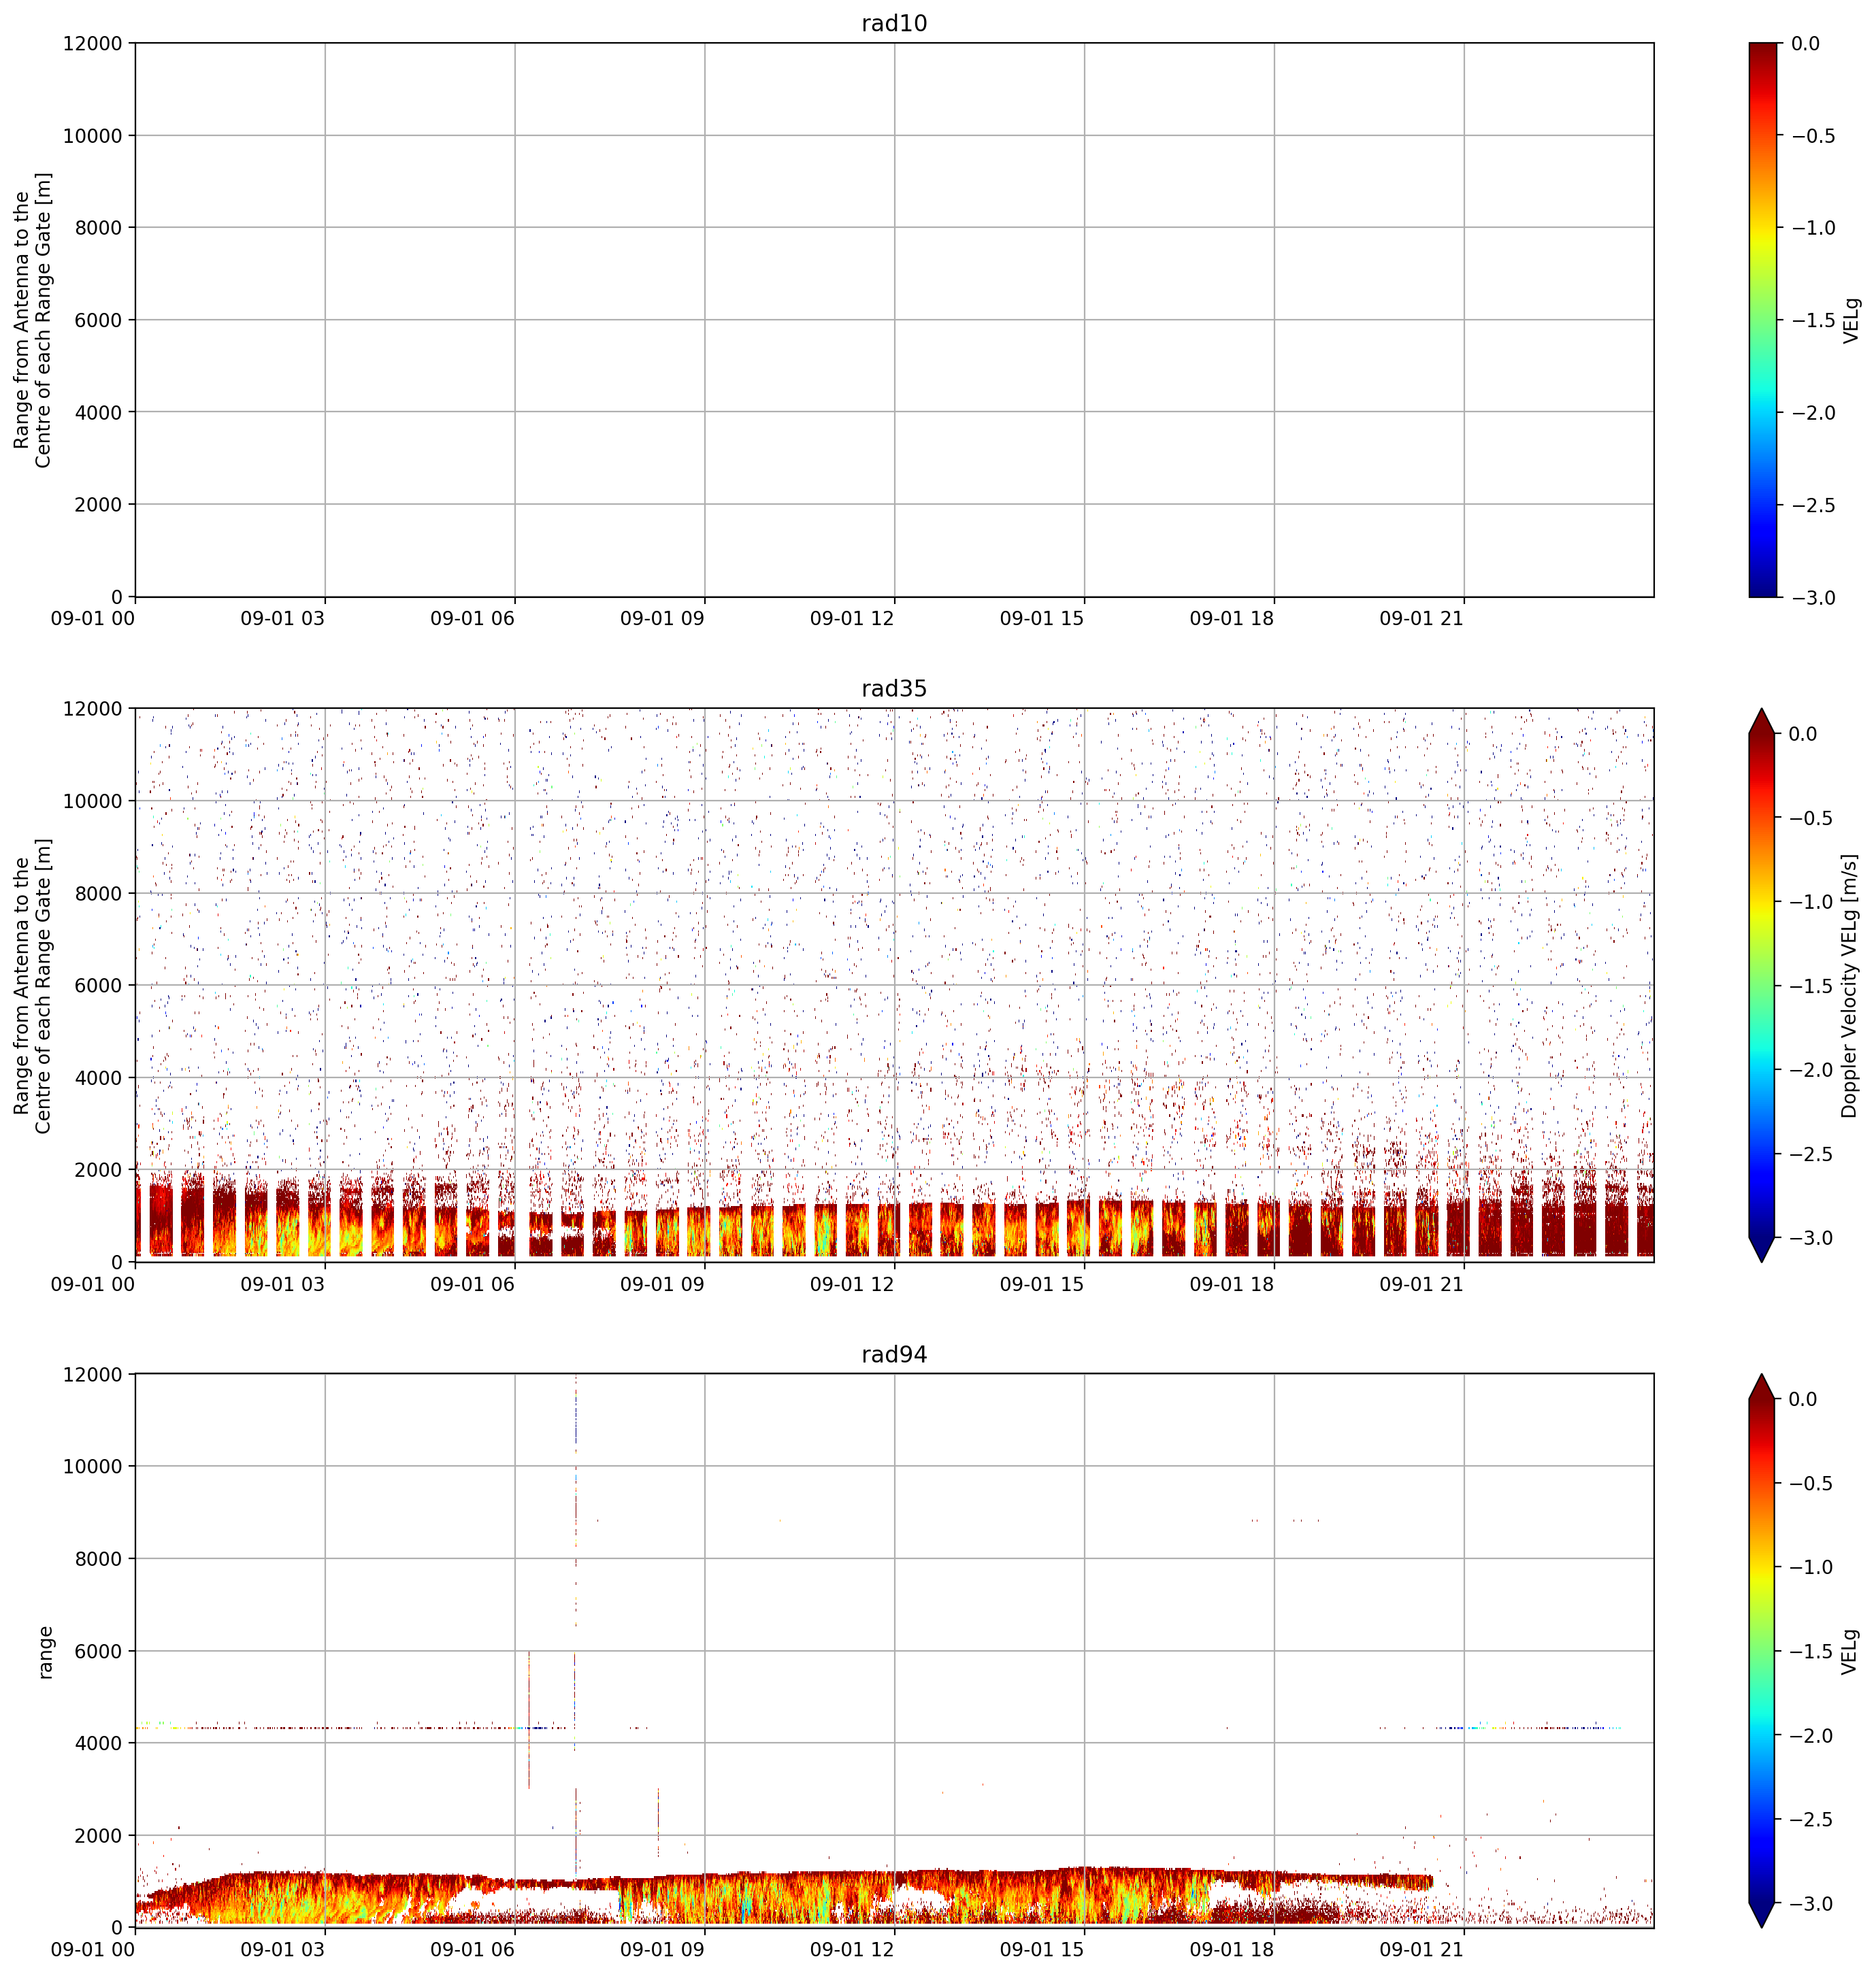Screen dimensions: 1876x1974
Task: Click the 2000 y-tick on rad10 plot
Action: click(98, 505)
